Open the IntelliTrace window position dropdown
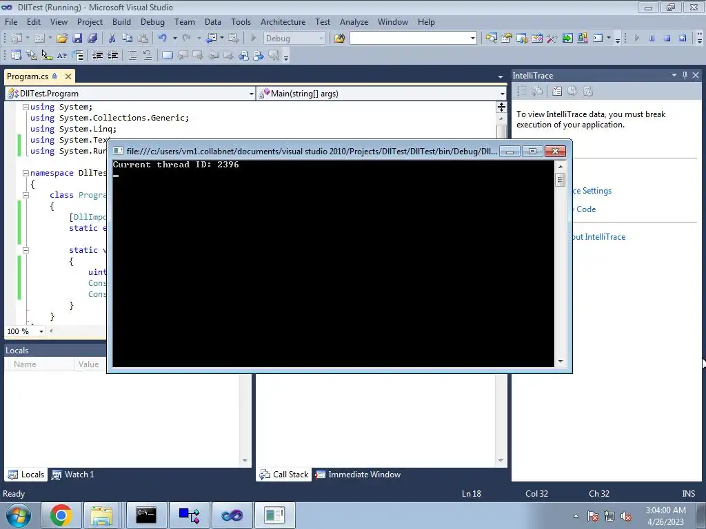The image size is (706, 529). click(x=674, y=75)
